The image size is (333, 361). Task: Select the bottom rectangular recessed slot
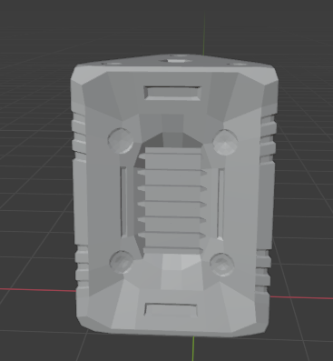click(171, 310)
